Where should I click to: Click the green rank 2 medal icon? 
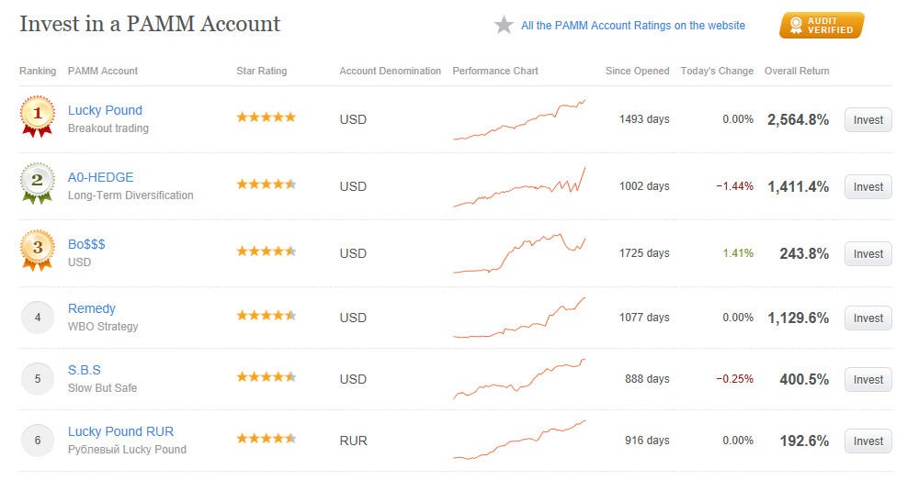pos(37,183)
